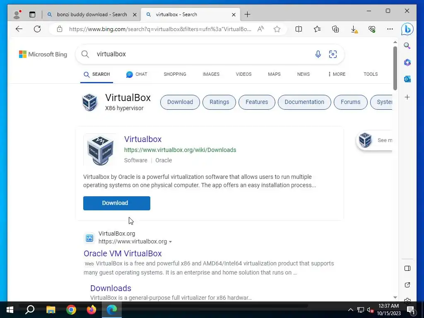This screenshot has height=318, width=424.
Task: Open Outlook in the sidebar
Action: coord(407,79)
